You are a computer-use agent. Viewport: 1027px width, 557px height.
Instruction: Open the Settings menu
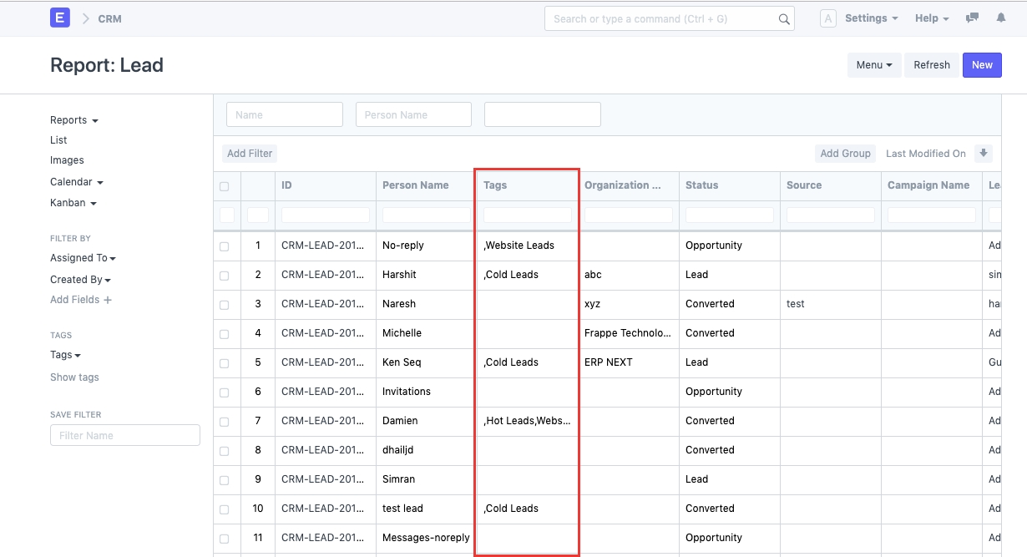click(x=871, y=18)
